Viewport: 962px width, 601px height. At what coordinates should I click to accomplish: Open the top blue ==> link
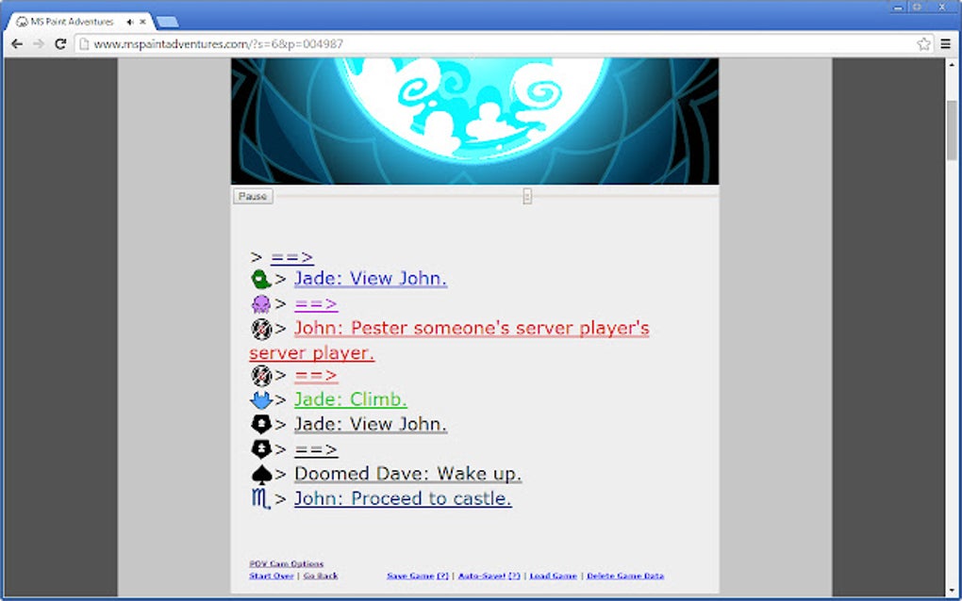click(x=292, y=258)
